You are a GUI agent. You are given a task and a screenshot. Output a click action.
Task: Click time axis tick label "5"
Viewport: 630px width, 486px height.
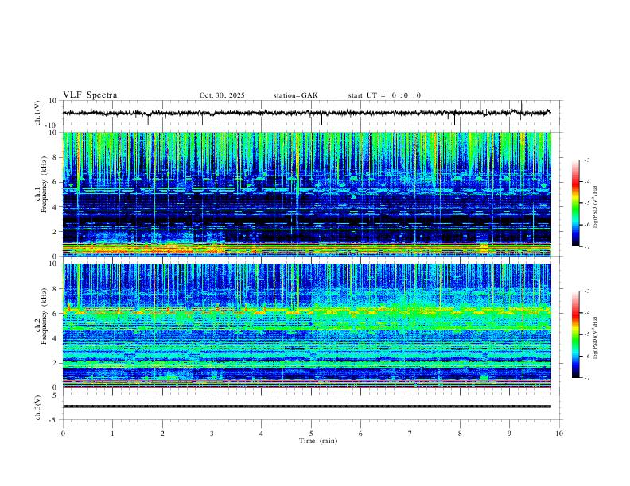(311, 434)
